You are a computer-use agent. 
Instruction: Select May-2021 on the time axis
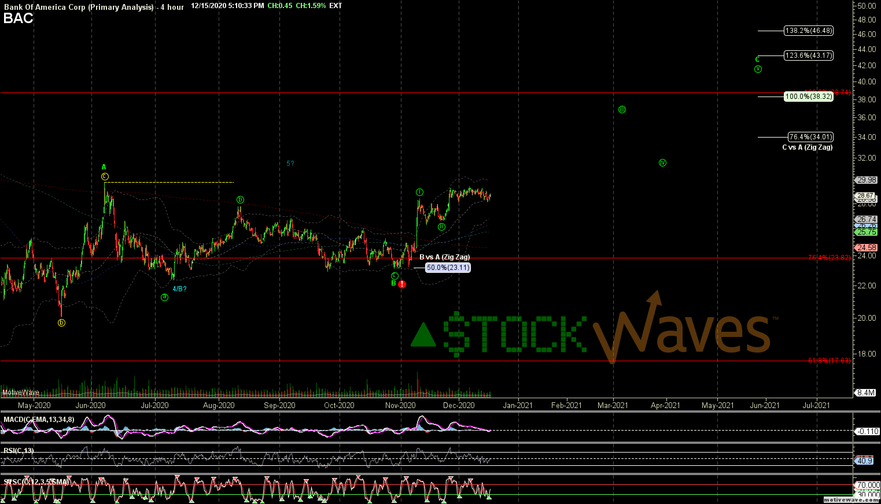[x=718, y=405]
